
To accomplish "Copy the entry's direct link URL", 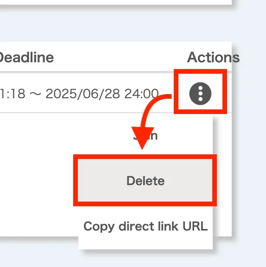I will (146, 226).
